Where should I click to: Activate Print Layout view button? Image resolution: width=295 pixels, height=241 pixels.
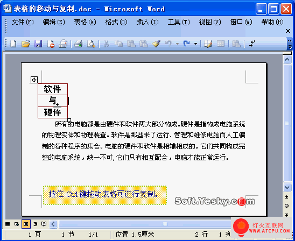[26, 224]
